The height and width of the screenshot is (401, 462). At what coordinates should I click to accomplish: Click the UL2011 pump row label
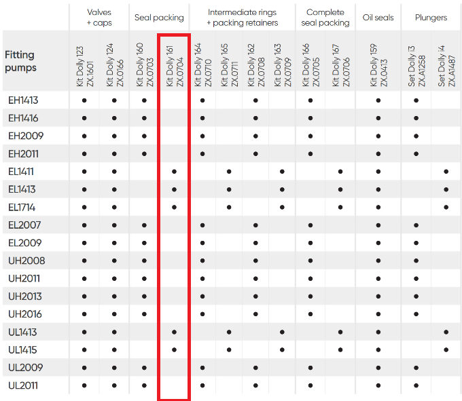point(23,385)
